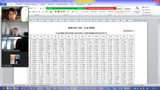Apply the text highlight color

tap(47, 12)
